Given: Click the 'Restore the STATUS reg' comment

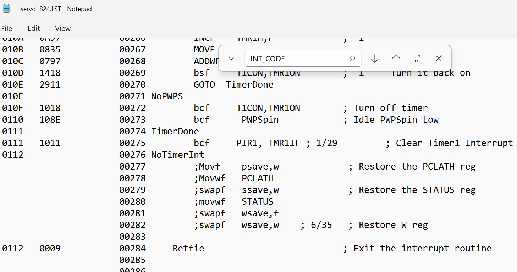Looking at the screenshot, I should pyautogui.click(x=417, y=190).
